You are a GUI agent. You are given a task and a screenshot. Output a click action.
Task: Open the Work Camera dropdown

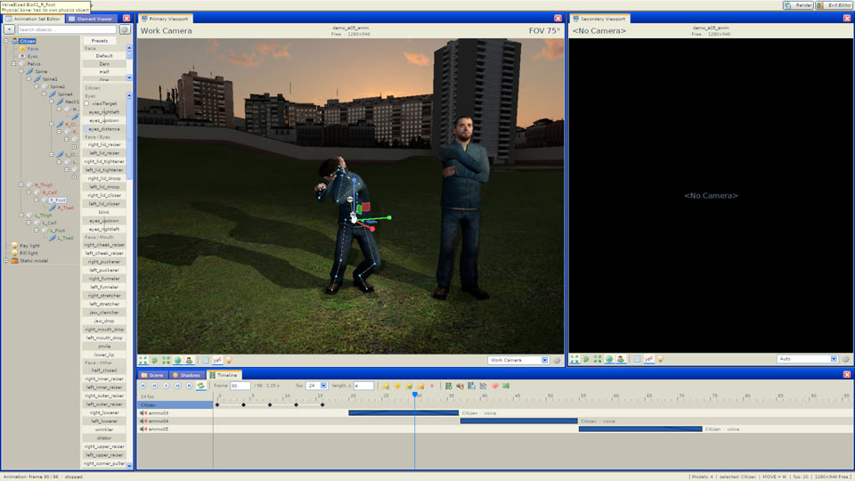pyautogui.click(x=518, y=360)
